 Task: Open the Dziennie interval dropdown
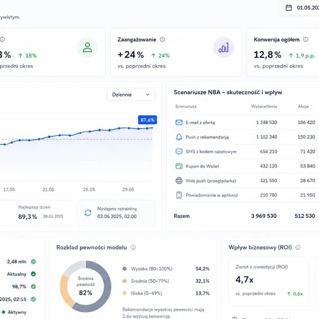131,95
